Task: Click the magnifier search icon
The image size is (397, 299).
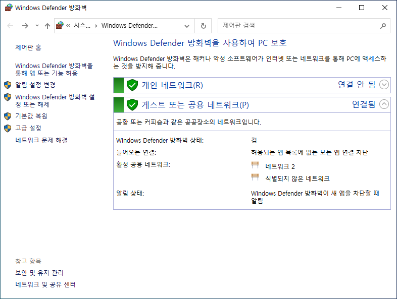Action: (383, 26)
